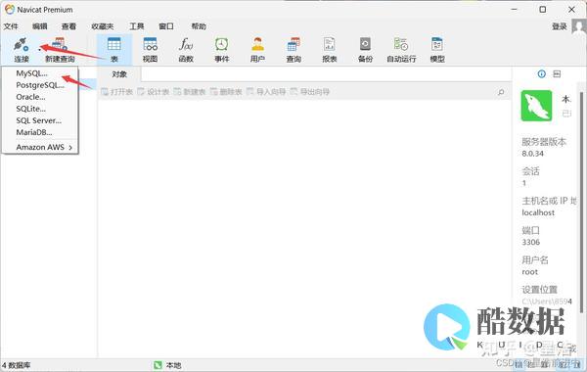Open the 编辑 menu

pyautogui.click(x=40, y=26)
